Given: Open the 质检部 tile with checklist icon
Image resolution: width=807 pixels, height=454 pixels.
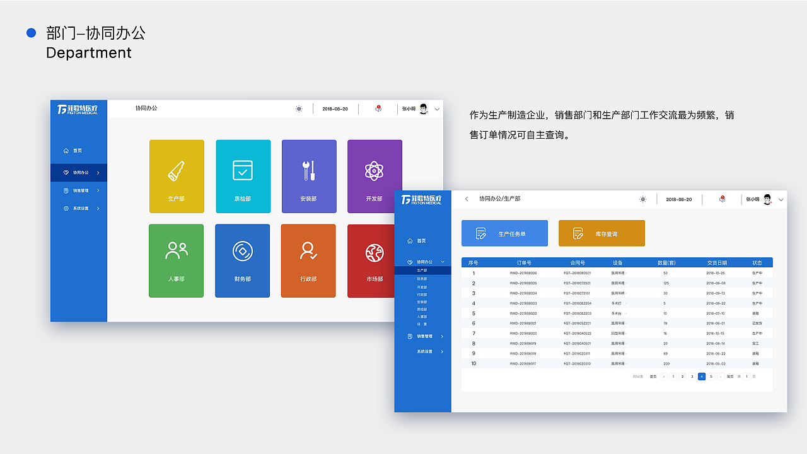Looking at the screenshot, I should [x=243, y=177].
